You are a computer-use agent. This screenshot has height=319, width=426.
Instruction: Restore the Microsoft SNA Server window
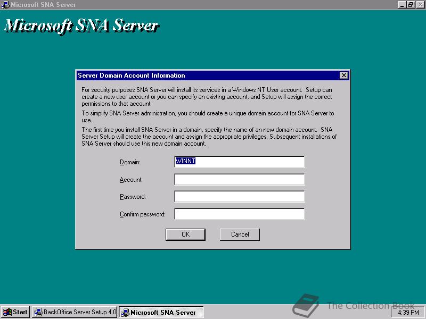410,5
